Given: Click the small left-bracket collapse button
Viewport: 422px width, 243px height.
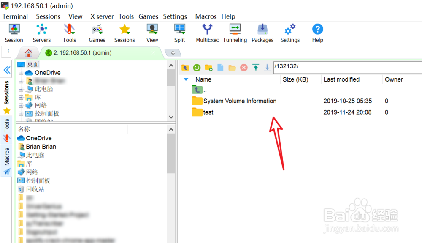Looking at the screenshot, I should coord(6,52).
